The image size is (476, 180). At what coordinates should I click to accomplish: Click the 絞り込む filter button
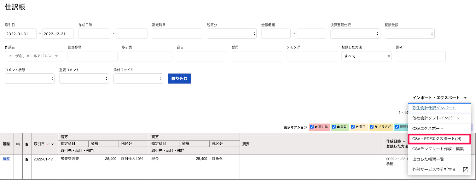179,79
